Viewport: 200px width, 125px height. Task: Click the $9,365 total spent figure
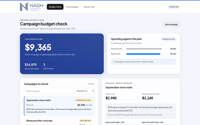pos(38,47)
